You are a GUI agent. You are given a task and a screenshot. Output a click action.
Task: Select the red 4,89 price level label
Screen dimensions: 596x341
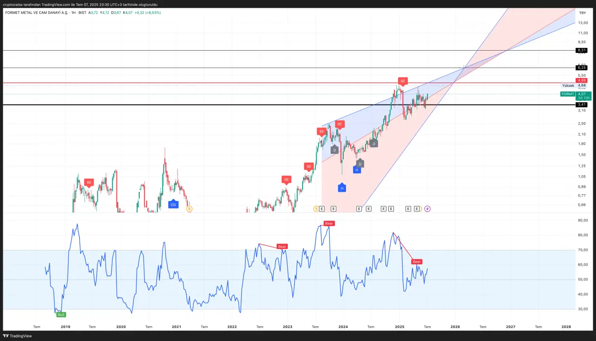582,80
